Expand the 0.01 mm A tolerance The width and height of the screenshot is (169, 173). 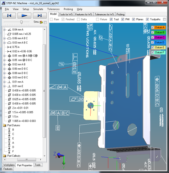[4, 82]
